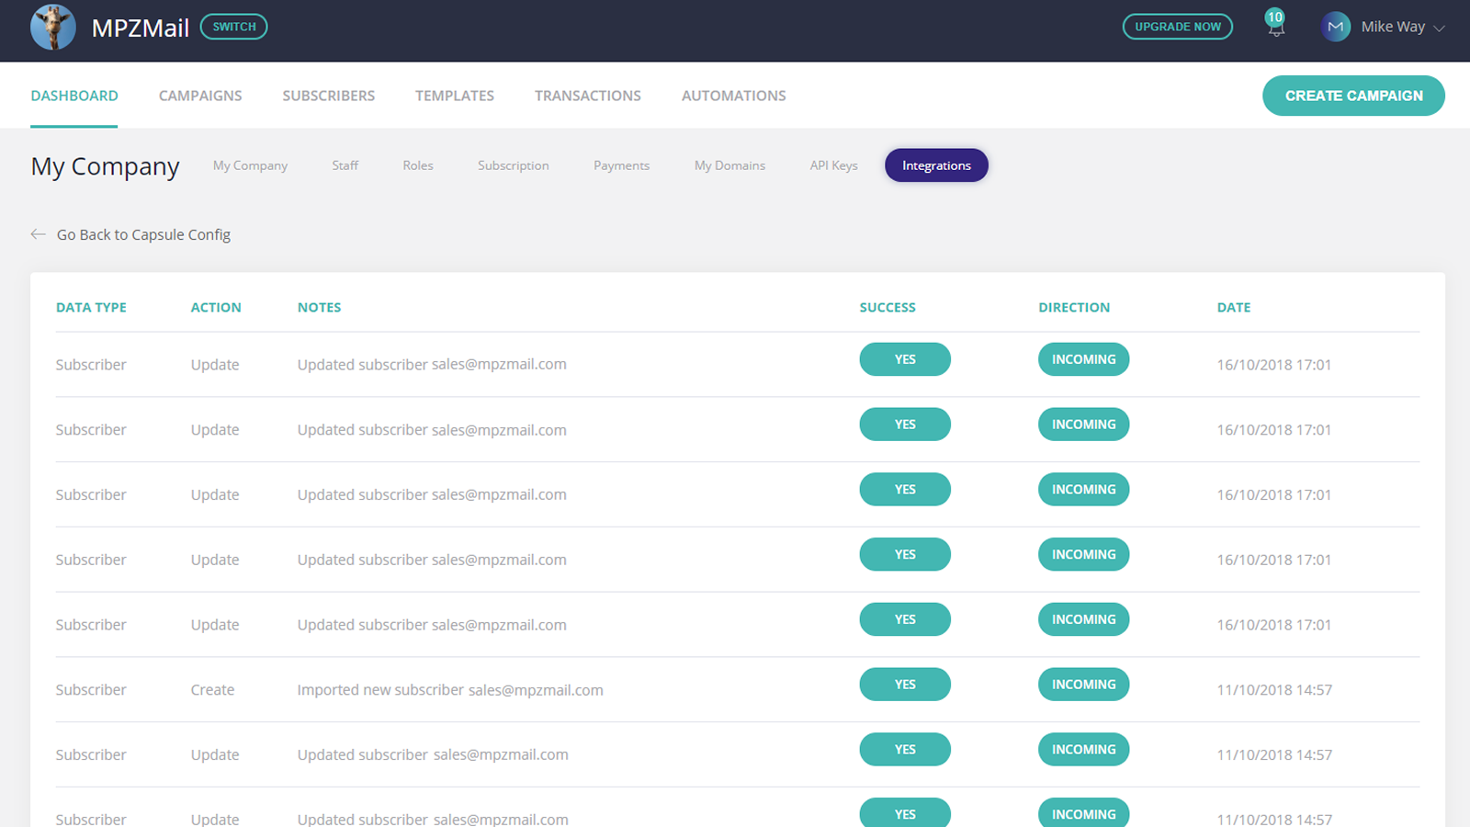The width and height of the screenshot is (1470, 827).
Task: Click the MPZMail giraffe logo
Action: [52, 28]
